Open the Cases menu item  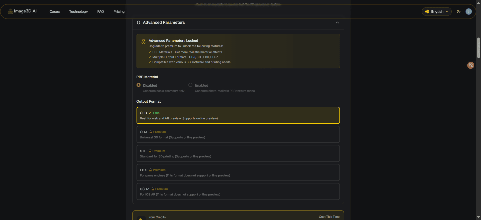(x=54, y=12)
